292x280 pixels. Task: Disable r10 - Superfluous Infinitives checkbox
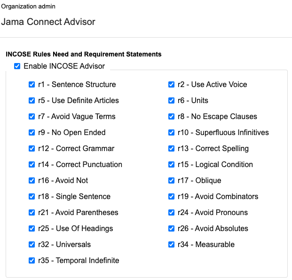click(x=172, y=133)
